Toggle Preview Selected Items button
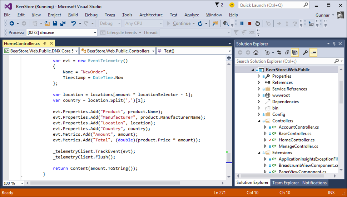The width and height of the screenshot is (347, 197). tap(313, 52)
